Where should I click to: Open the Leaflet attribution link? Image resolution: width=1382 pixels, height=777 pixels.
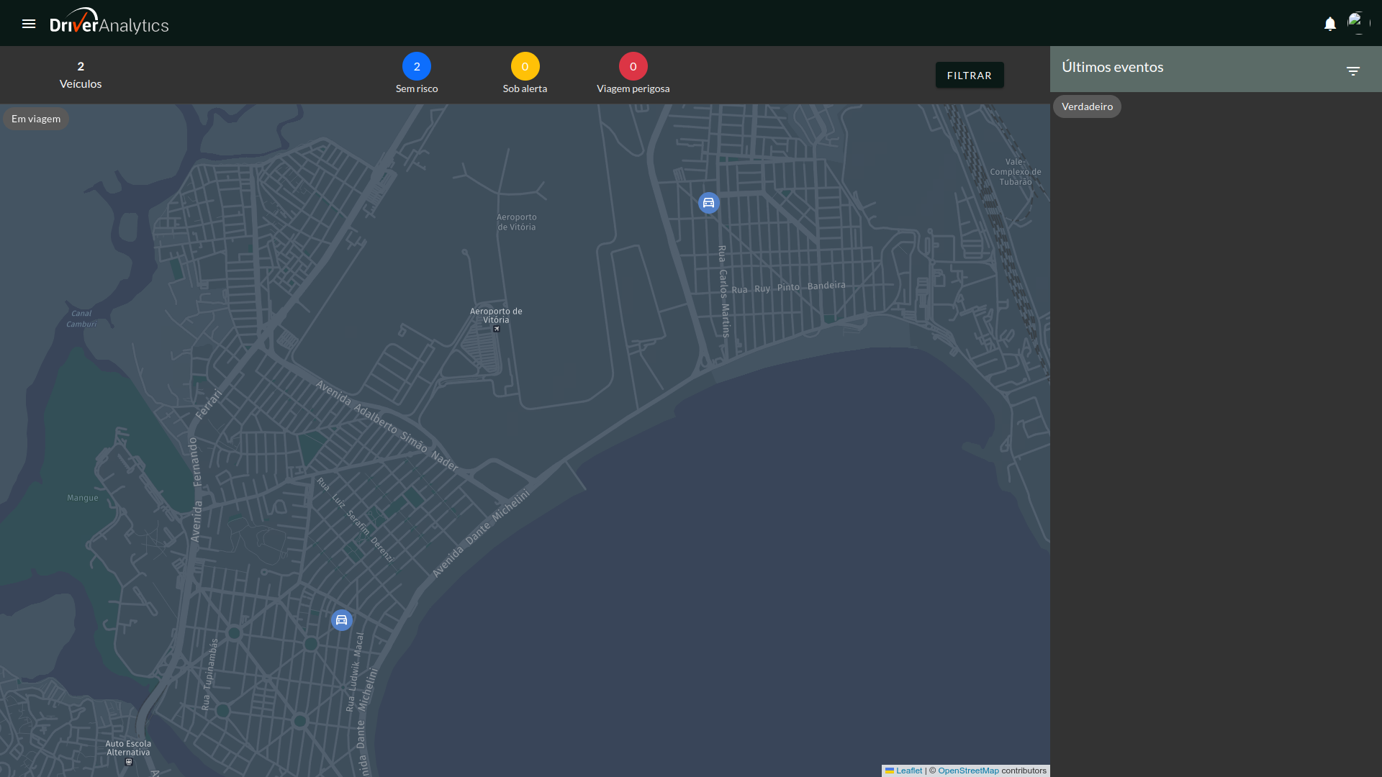coord(908,771)
